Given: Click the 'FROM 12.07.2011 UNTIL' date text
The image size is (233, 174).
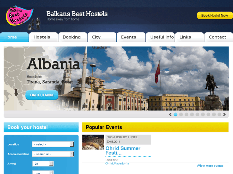Looking at the screenshot, I should tap(122, 137).
